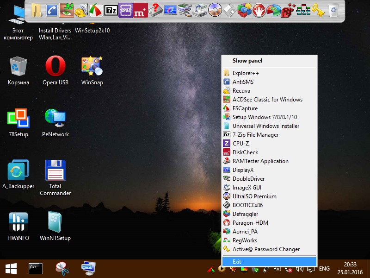The height and width of the screenshot is (278, 370).
Task: Open Aomei partition icon in dock
Action: [x=274, y=10]
